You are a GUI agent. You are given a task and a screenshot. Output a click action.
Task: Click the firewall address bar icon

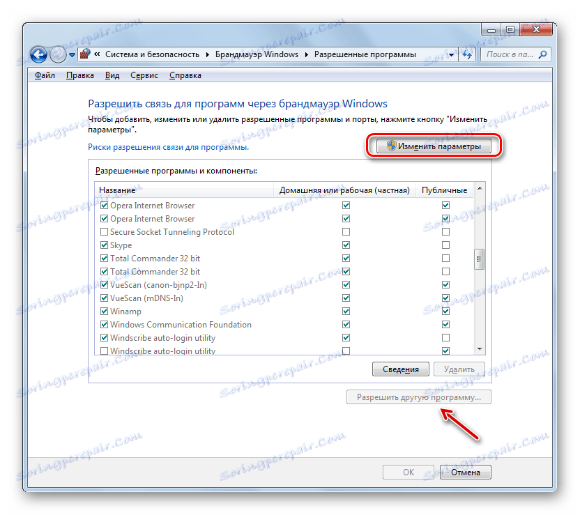coord(86,54)
